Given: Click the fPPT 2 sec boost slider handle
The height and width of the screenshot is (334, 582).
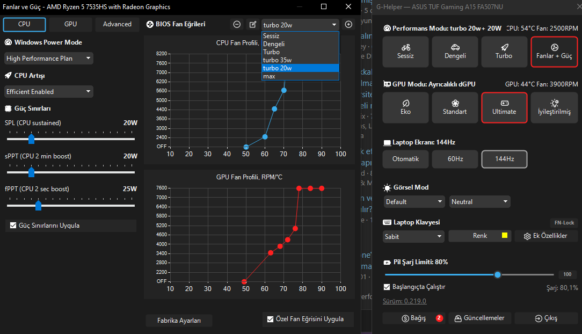Looking at the screenshot, I should pyautogui.click(x=38, y=205).
